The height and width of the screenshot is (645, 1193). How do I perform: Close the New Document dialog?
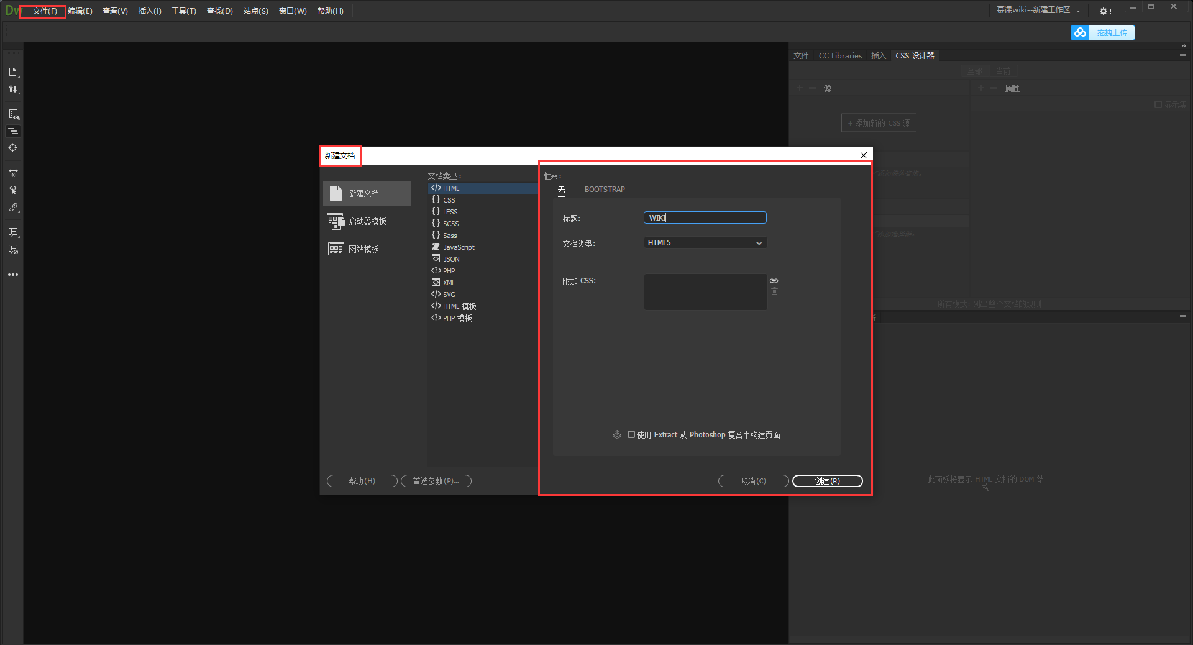[x=864, y=155]
